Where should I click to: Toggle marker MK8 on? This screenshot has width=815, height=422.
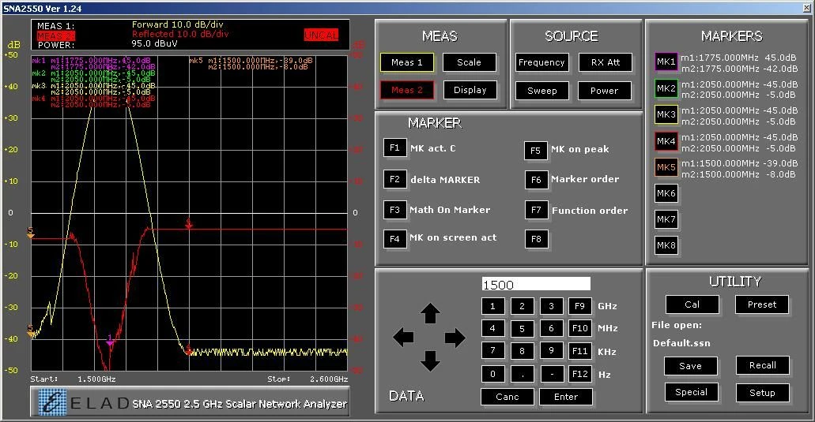coord(666,245)
